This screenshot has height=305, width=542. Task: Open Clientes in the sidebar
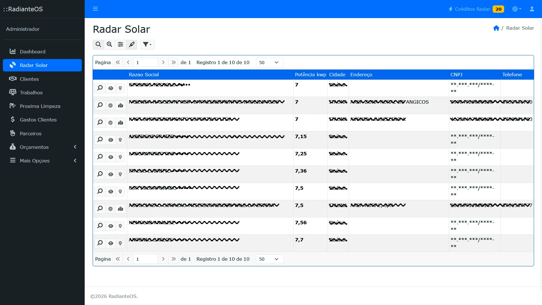click(x=42, y=79)
